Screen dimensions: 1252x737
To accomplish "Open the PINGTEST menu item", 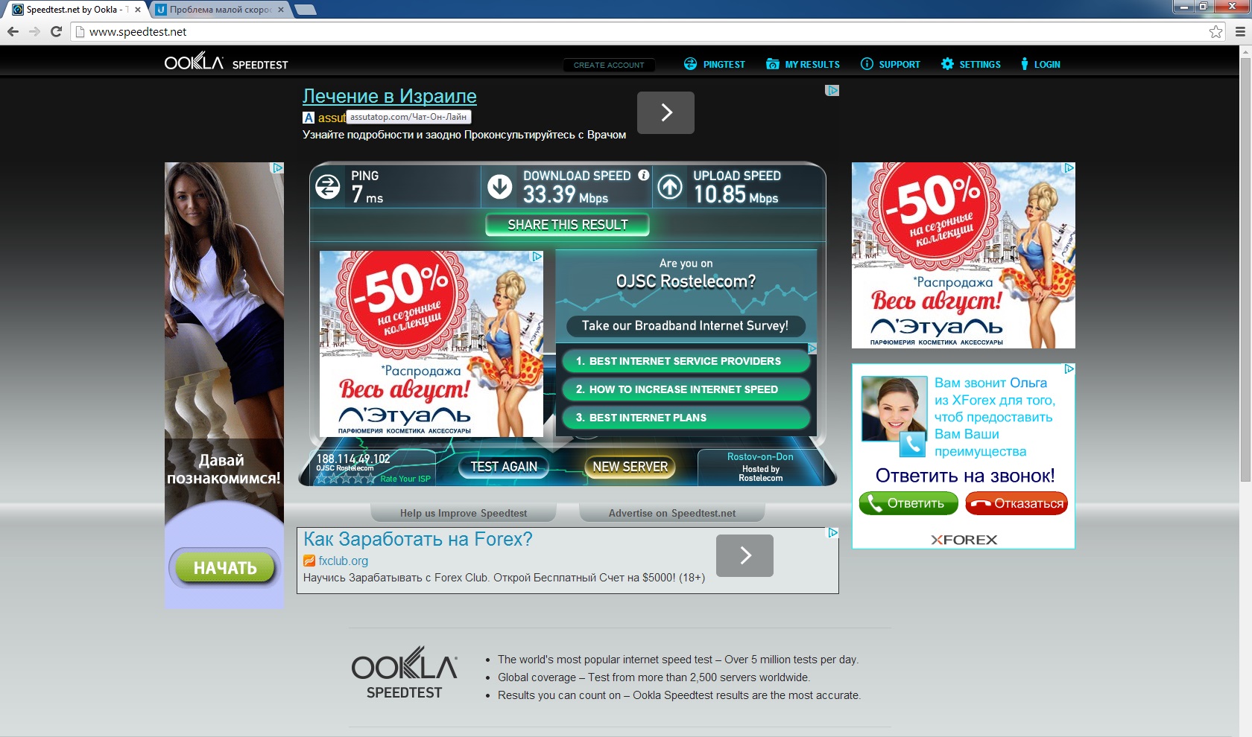I will pyautogui.click(x=724, y=65).
